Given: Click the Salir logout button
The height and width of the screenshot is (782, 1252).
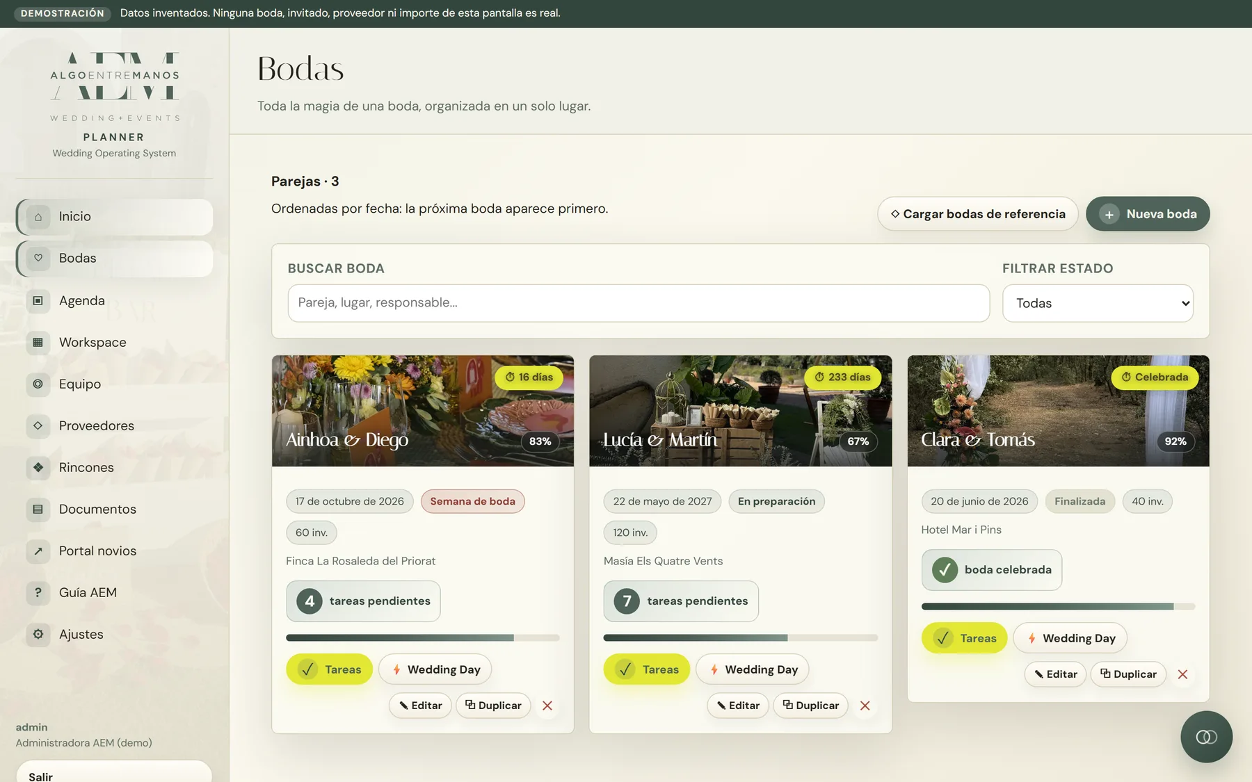Looking at the screenshot, I should tap(114, 772).
